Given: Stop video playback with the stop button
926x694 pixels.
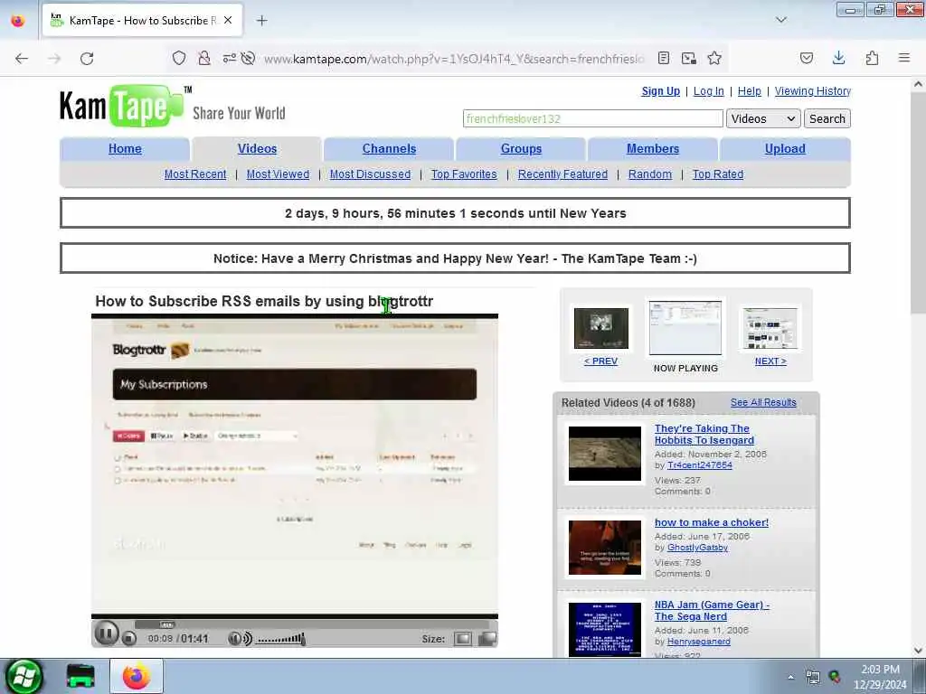Looking at the screenshot, I should coord(129,639).
